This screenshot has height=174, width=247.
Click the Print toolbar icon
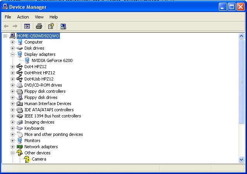pos(39,26)
